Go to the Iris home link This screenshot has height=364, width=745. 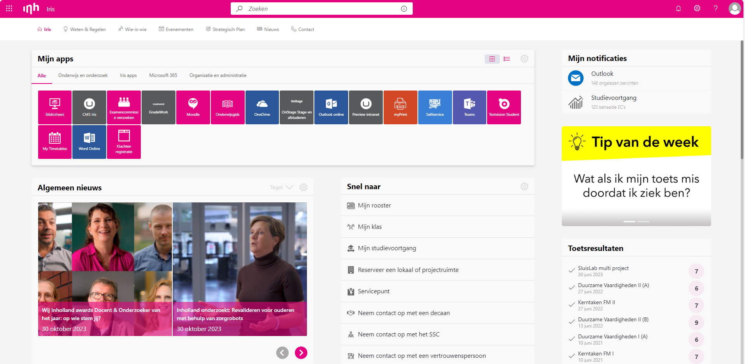click(44, 29)
